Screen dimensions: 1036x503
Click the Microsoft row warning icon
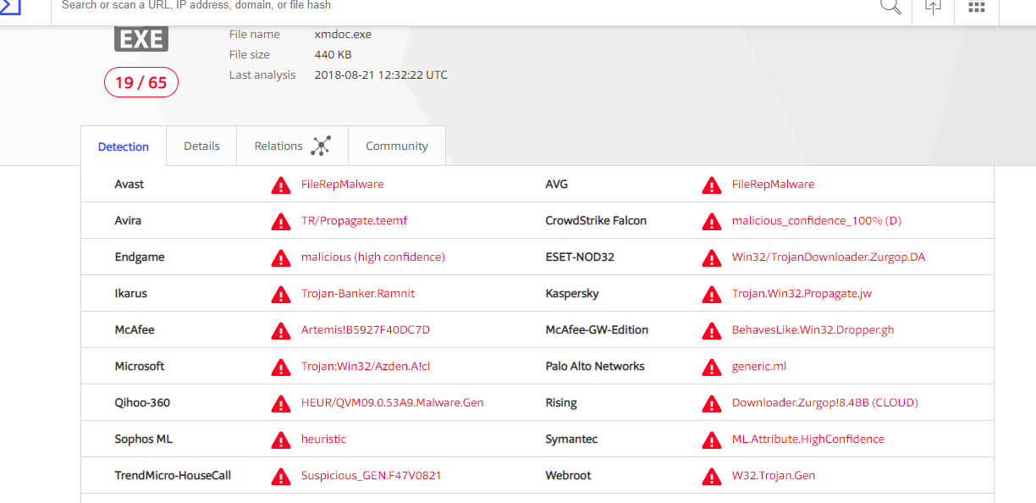(281, 367)
